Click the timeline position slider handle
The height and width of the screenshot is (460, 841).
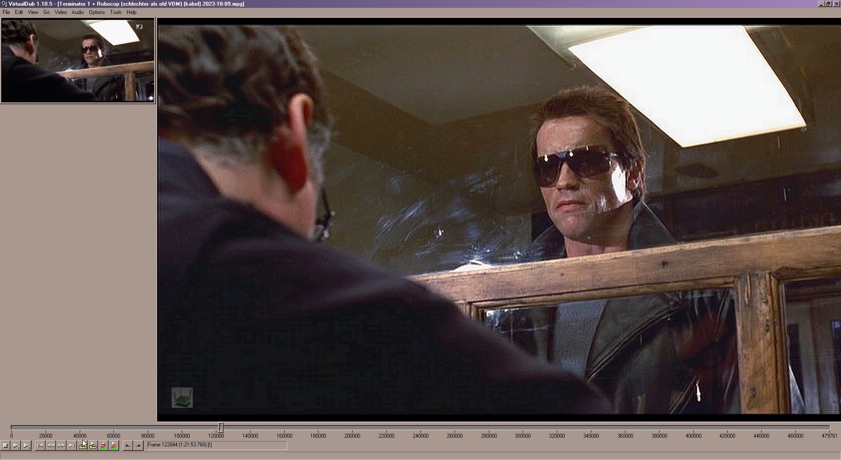(x=221, y=427)
